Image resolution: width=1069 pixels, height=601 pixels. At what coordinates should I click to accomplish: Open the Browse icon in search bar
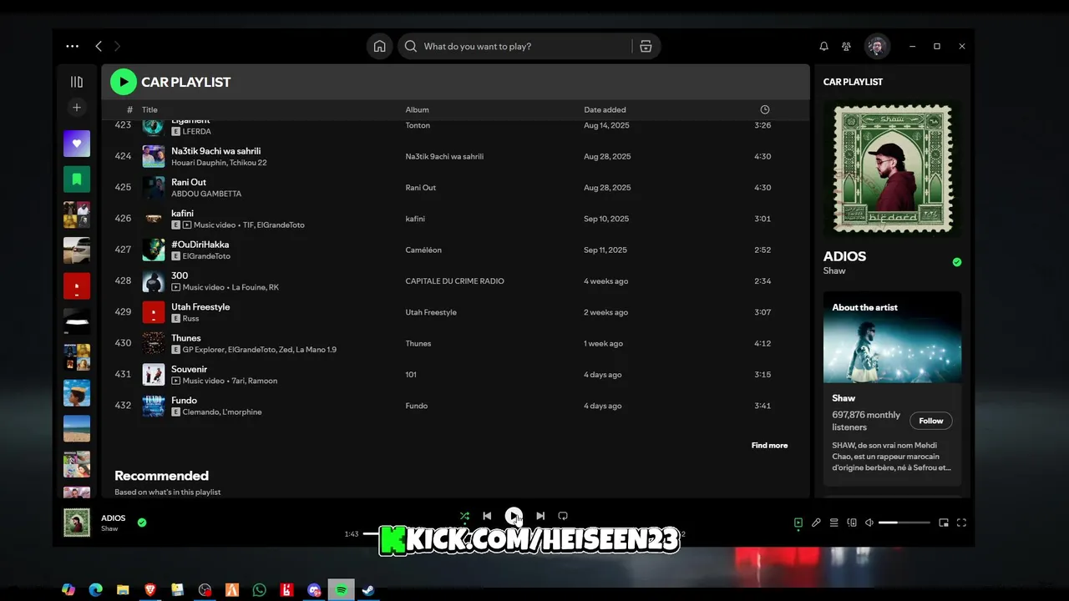646,47
